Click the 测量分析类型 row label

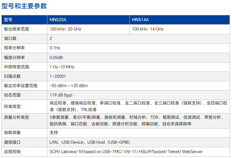(16, 118)
